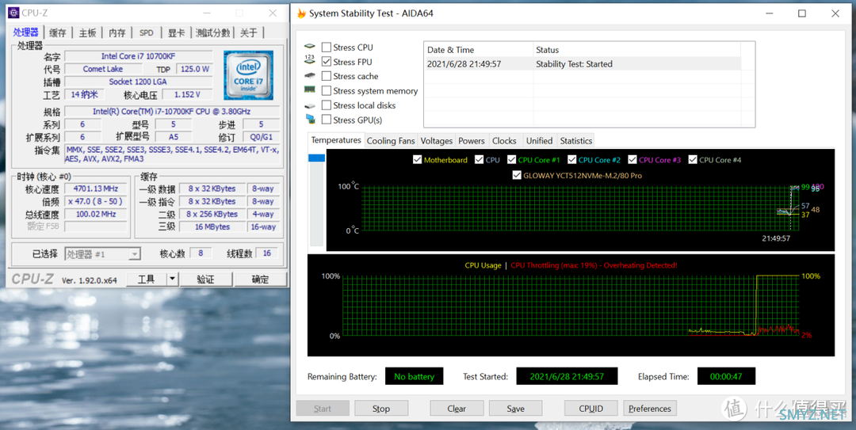Switch to the Cooling Fans tab
This screenshot has height=430, width=856.
(390, 141)
